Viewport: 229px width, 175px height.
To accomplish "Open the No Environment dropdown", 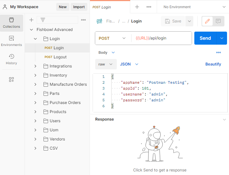I will click(194, 7).
